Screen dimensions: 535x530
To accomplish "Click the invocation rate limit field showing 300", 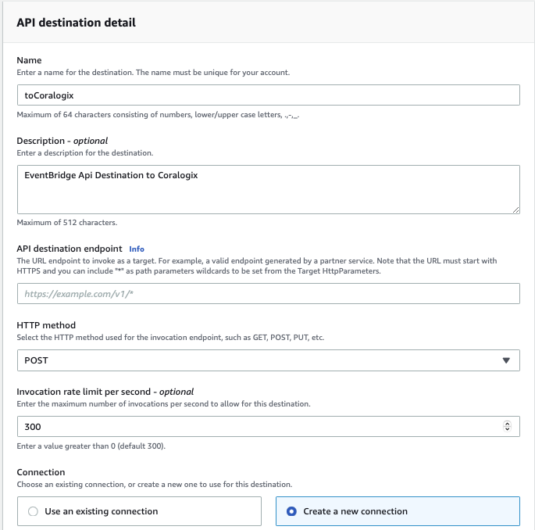I will pyautogui.click(x=258, y=427).
